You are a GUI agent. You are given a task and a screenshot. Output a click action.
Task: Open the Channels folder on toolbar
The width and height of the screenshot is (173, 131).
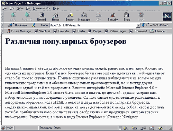[158, 31]
